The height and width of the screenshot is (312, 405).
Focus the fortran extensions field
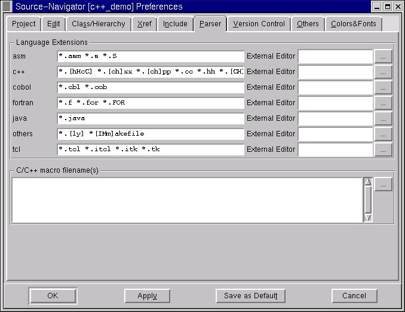coord(151,103)
